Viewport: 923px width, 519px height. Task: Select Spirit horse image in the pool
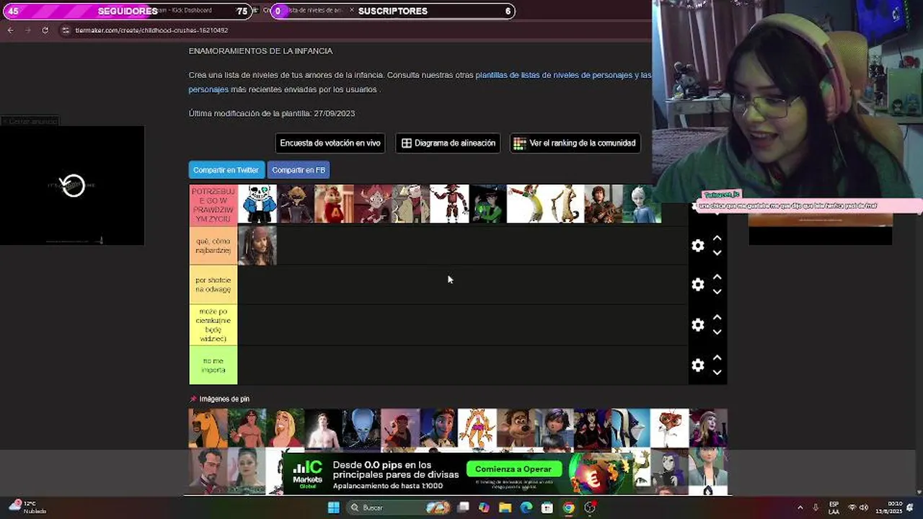(208, 428)
